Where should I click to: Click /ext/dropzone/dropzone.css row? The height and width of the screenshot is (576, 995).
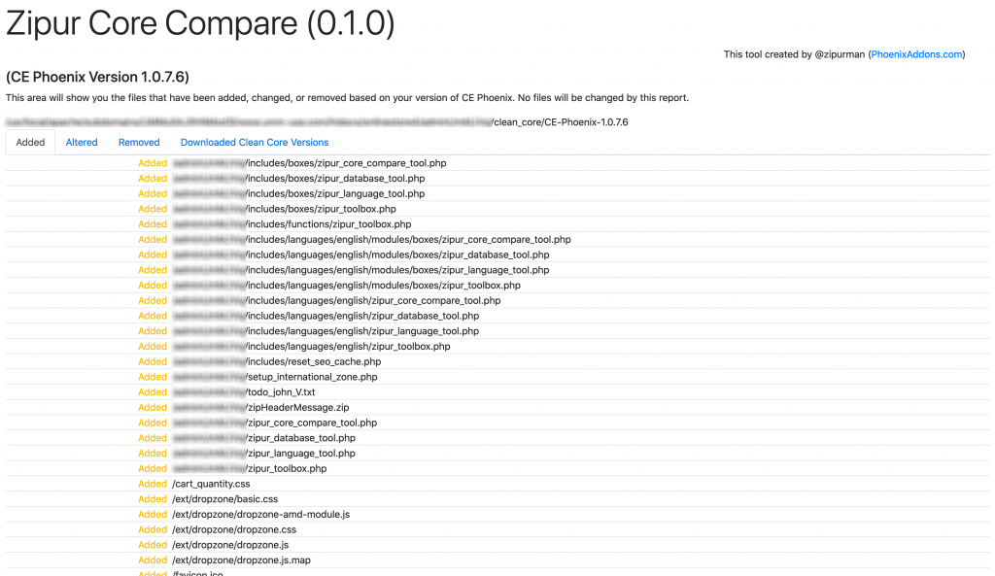pyautogui.click(x=497, y=529)
